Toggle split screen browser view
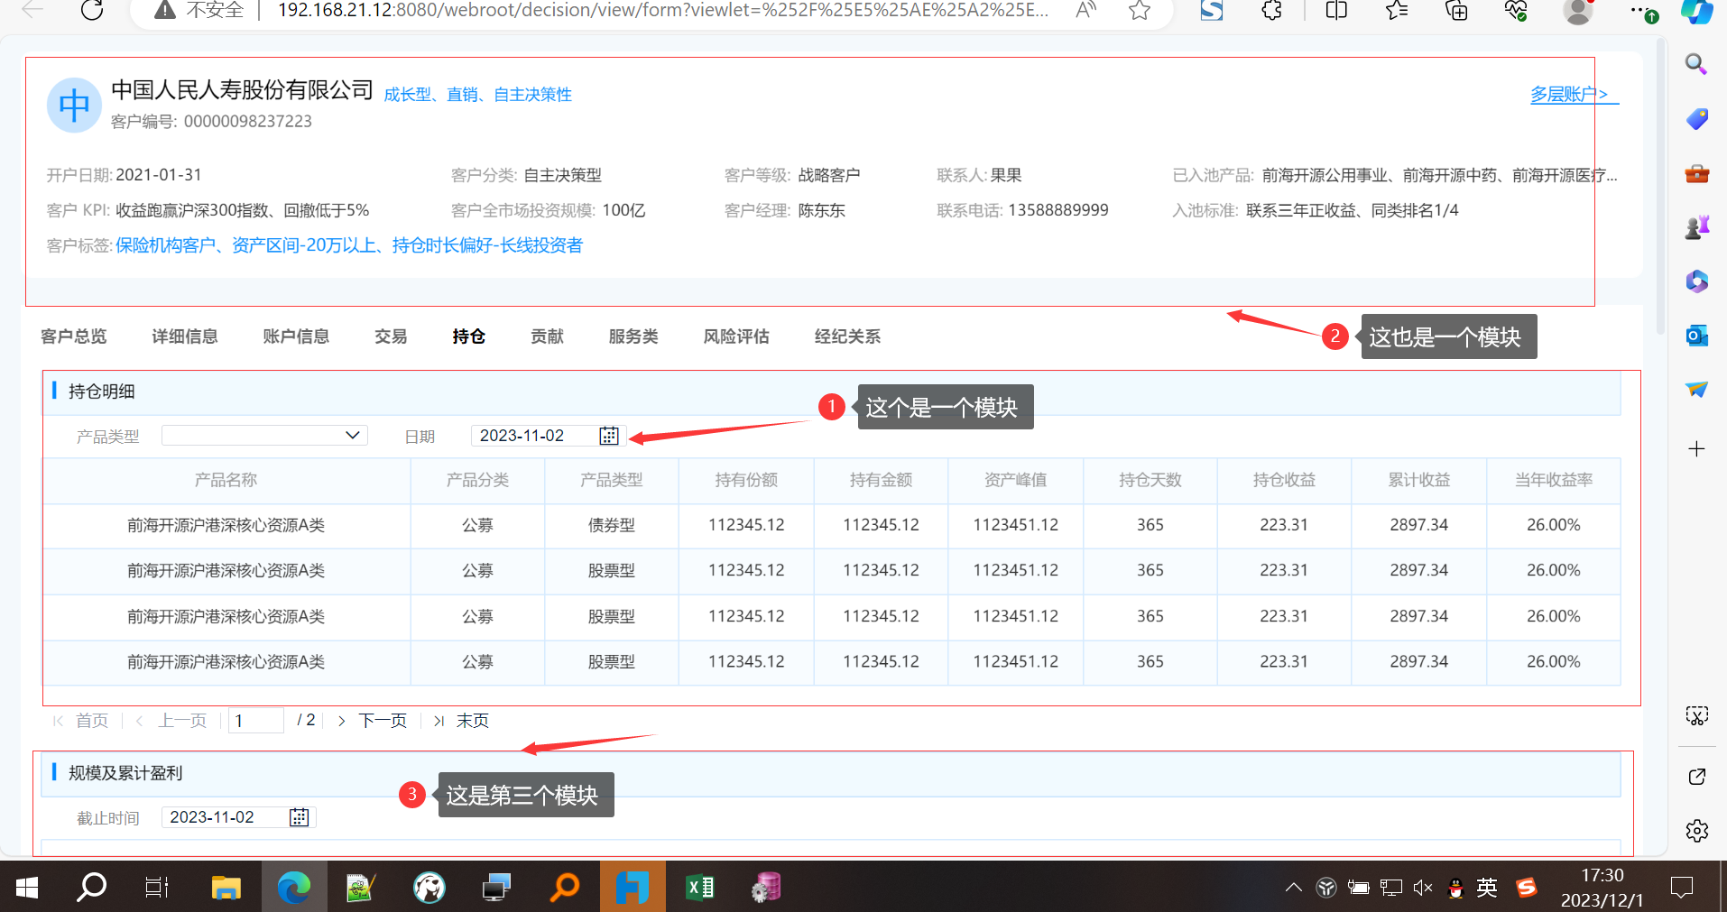Image resolution: width=1727 pixels, height=912 pixels. pyautogui.click(x=1336, y=10)
